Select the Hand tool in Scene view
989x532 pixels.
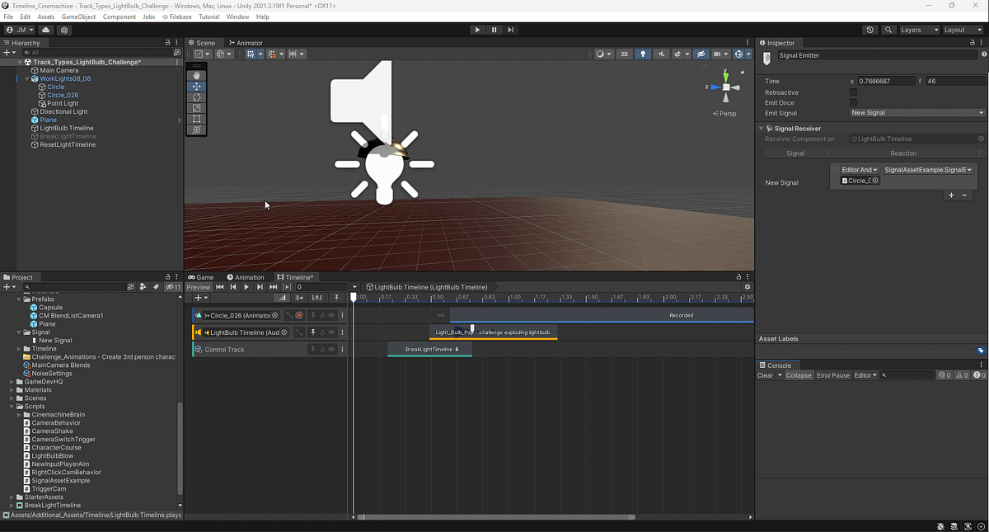pyautogui.click(x=196, y=75)
